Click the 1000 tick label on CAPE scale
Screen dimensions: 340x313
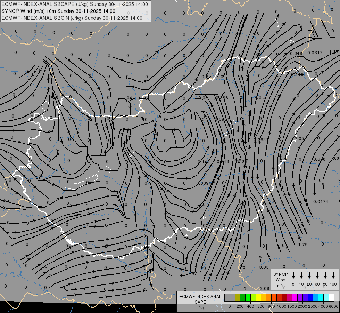point(281,306)
